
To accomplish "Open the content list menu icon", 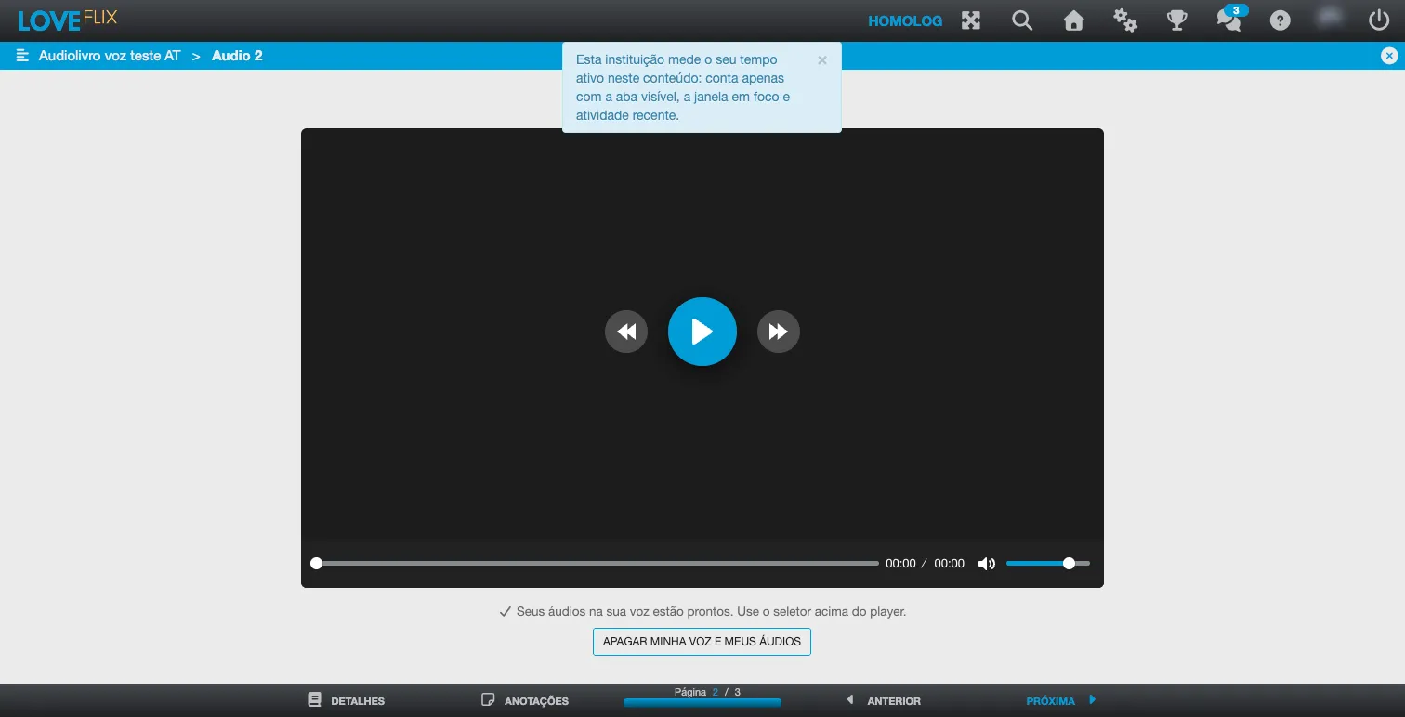I will (23, 56).
